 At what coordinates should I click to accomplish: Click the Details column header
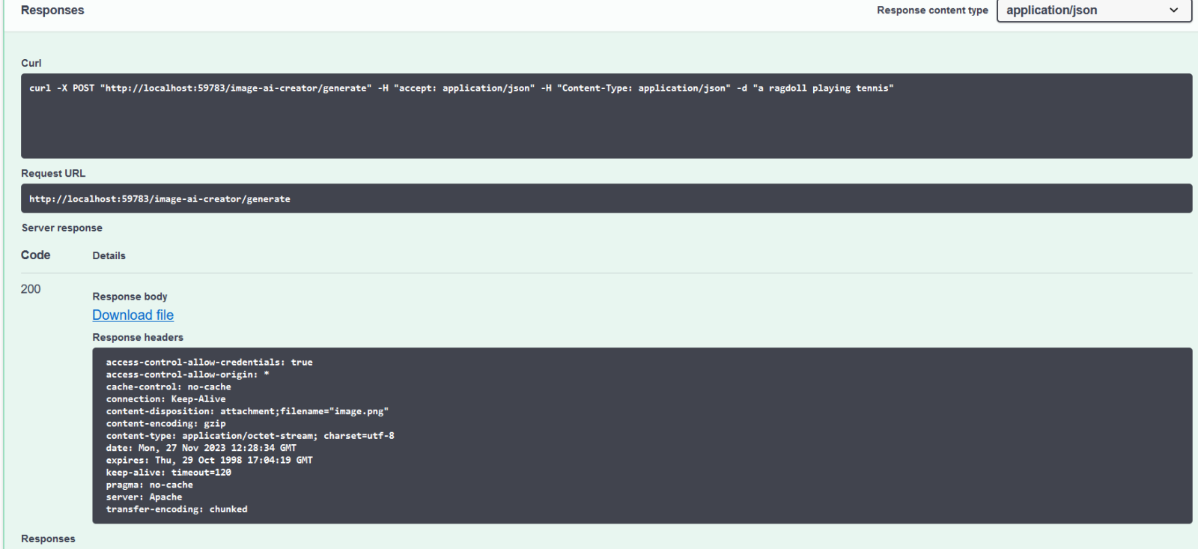[109, 255]
